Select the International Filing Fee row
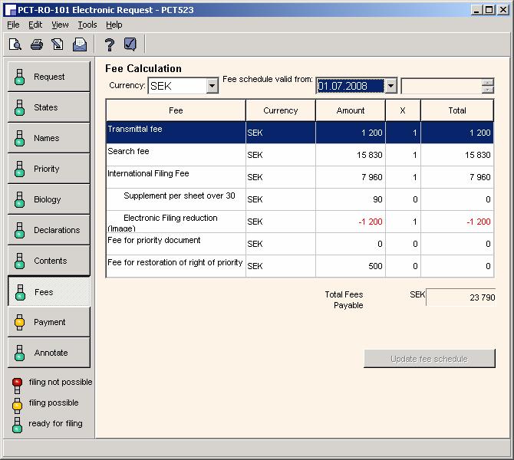This screenshot has width=514, height=460. coord(300,177)
